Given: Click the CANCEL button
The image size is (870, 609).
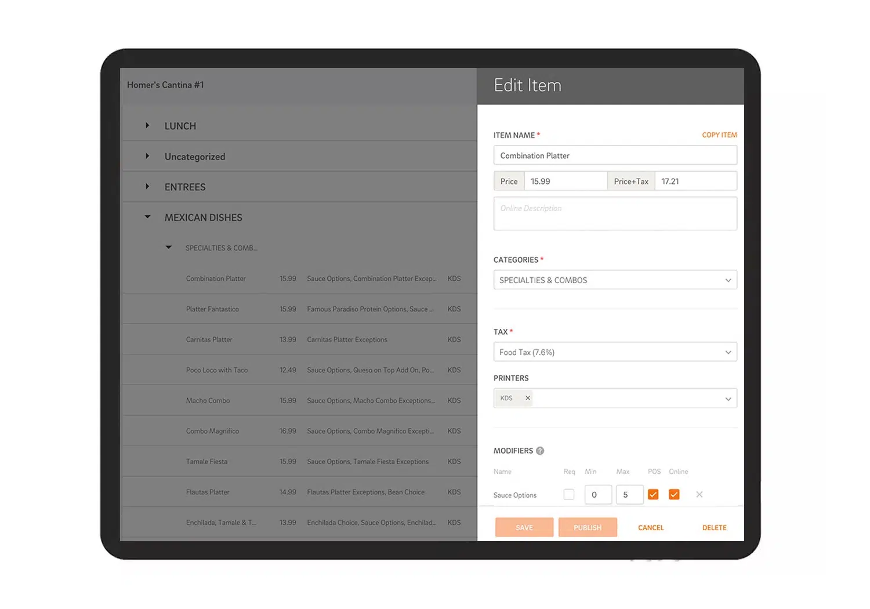Looking at the screenshot, I should pos(651,528).
